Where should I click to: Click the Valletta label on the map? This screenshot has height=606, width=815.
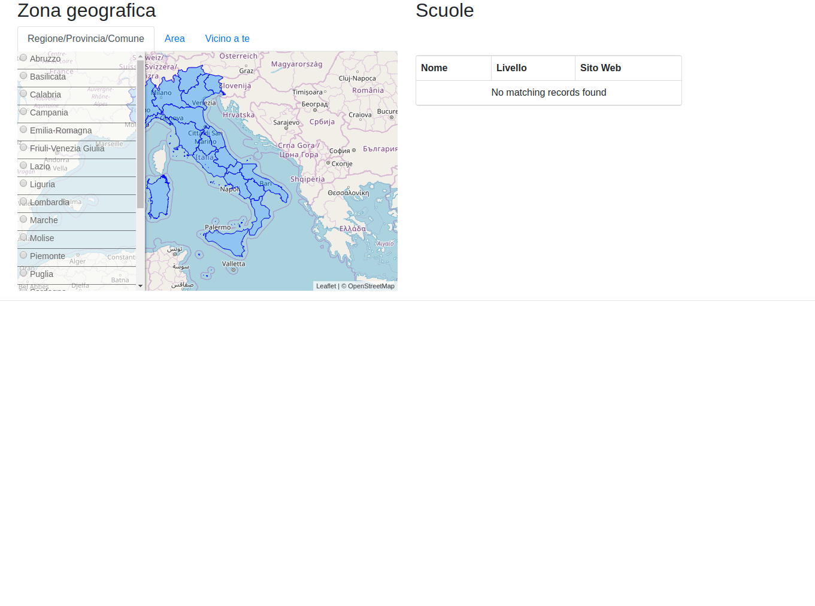pos(234,264)
